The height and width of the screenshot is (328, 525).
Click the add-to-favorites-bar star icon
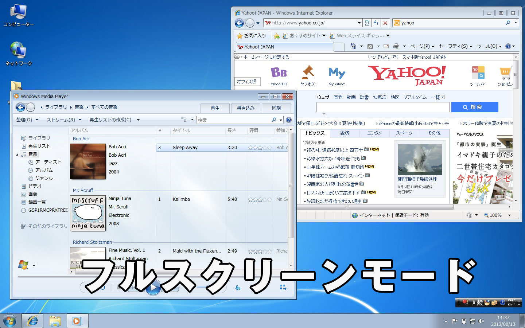point(277,36)
